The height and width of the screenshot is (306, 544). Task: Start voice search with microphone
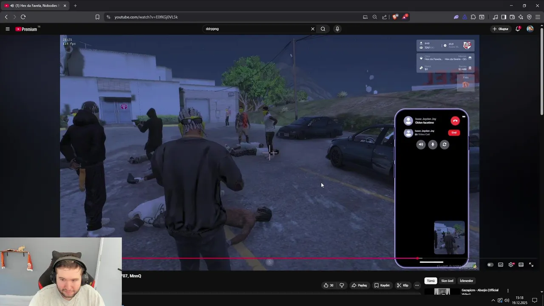[x=337, y=29]
